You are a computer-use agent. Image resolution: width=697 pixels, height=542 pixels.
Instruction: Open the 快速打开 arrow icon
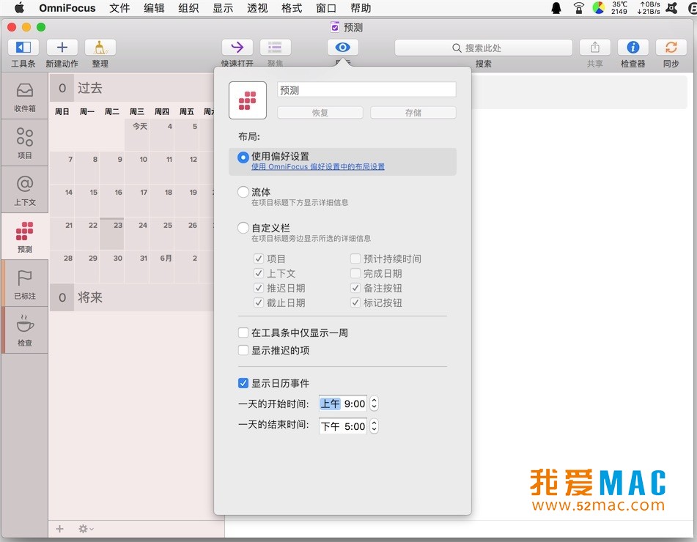point(237,47)
